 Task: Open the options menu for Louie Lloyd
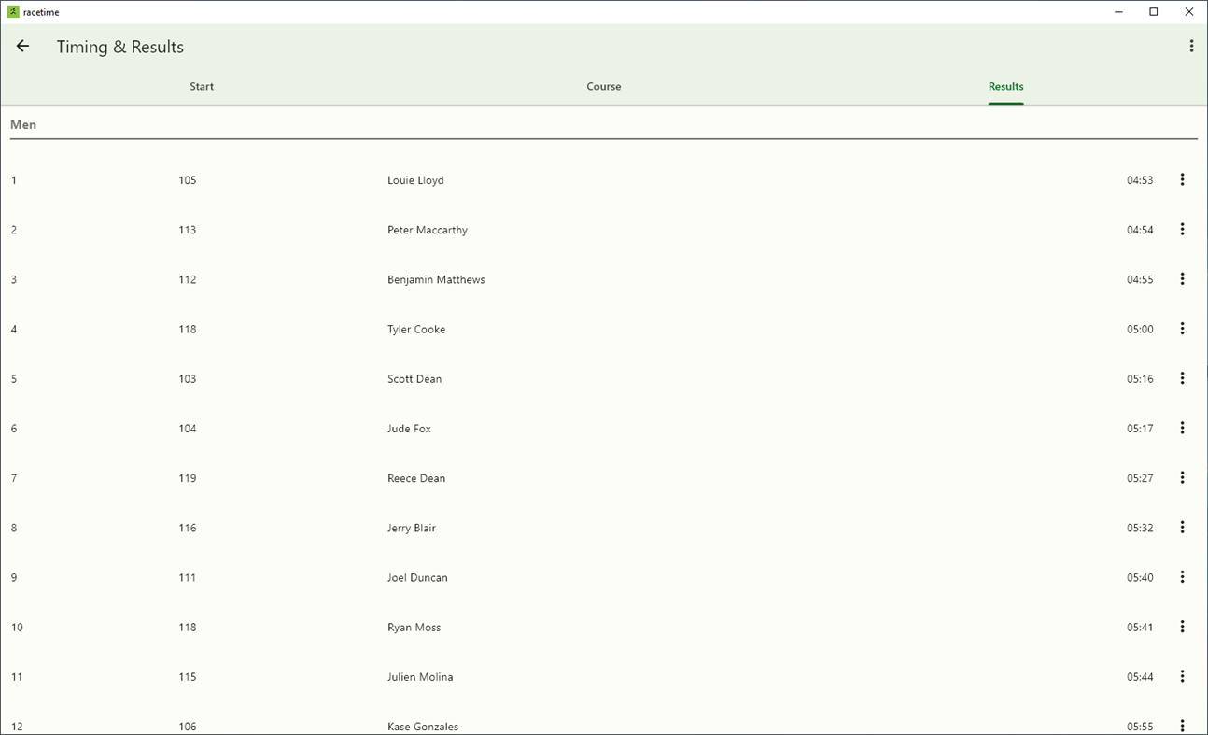click(1183, 179)
